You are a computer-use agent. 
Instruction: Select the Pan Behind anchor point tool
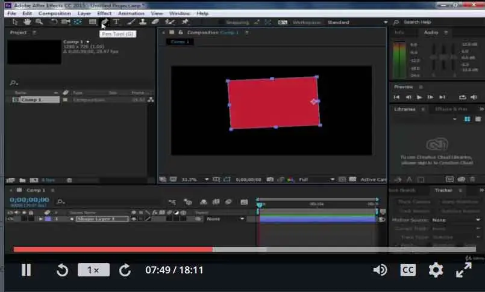pos(77,22)
